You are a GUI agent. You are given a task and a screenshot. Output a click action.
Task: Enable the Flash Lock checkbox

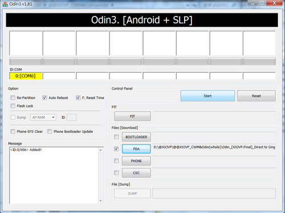[x=13, y=106]
